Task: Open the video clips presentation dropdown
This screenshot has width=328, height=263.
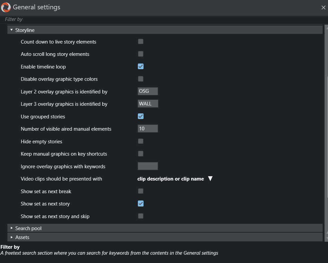Action: tap(210, 179)
